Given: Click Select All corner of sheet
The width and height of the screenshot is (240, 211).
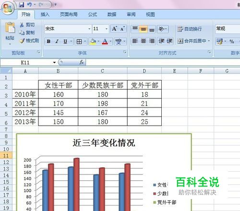Looking at the screenshot, I should [6, 70].
